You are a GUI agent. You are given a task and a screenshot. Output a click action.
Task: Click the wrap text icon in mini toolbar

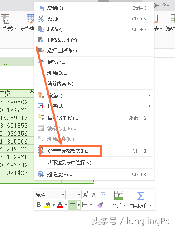(103, 194)
